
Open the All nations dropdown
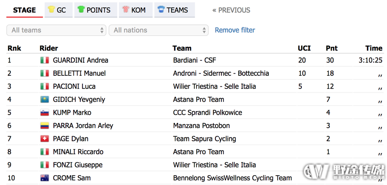[158, 30]
